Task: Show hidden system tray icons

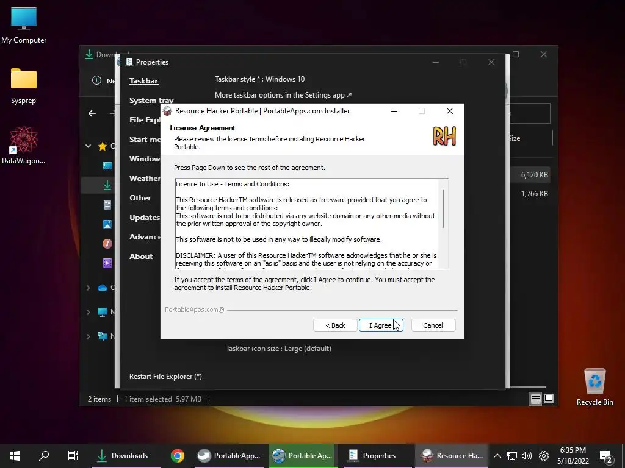Action: (x=497, y=456)
